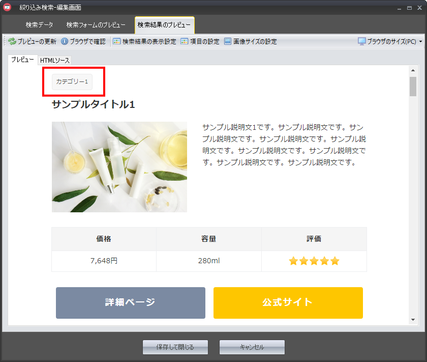
Task: Click the item settings icon
Action: (x=185, y=42)
